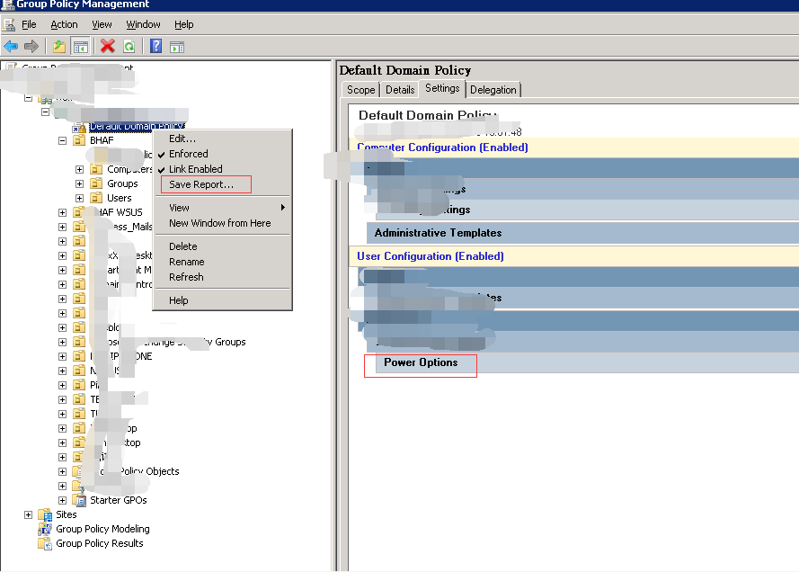Select the Groups folder icon
799x572 pixels.
[x=96, y=183]
